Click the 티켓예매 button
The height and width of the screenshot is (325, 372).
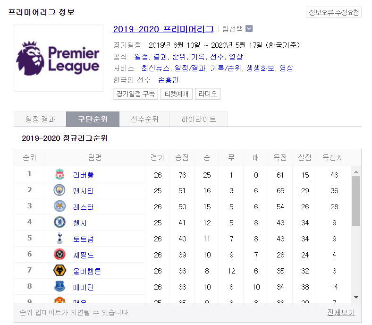177,94
